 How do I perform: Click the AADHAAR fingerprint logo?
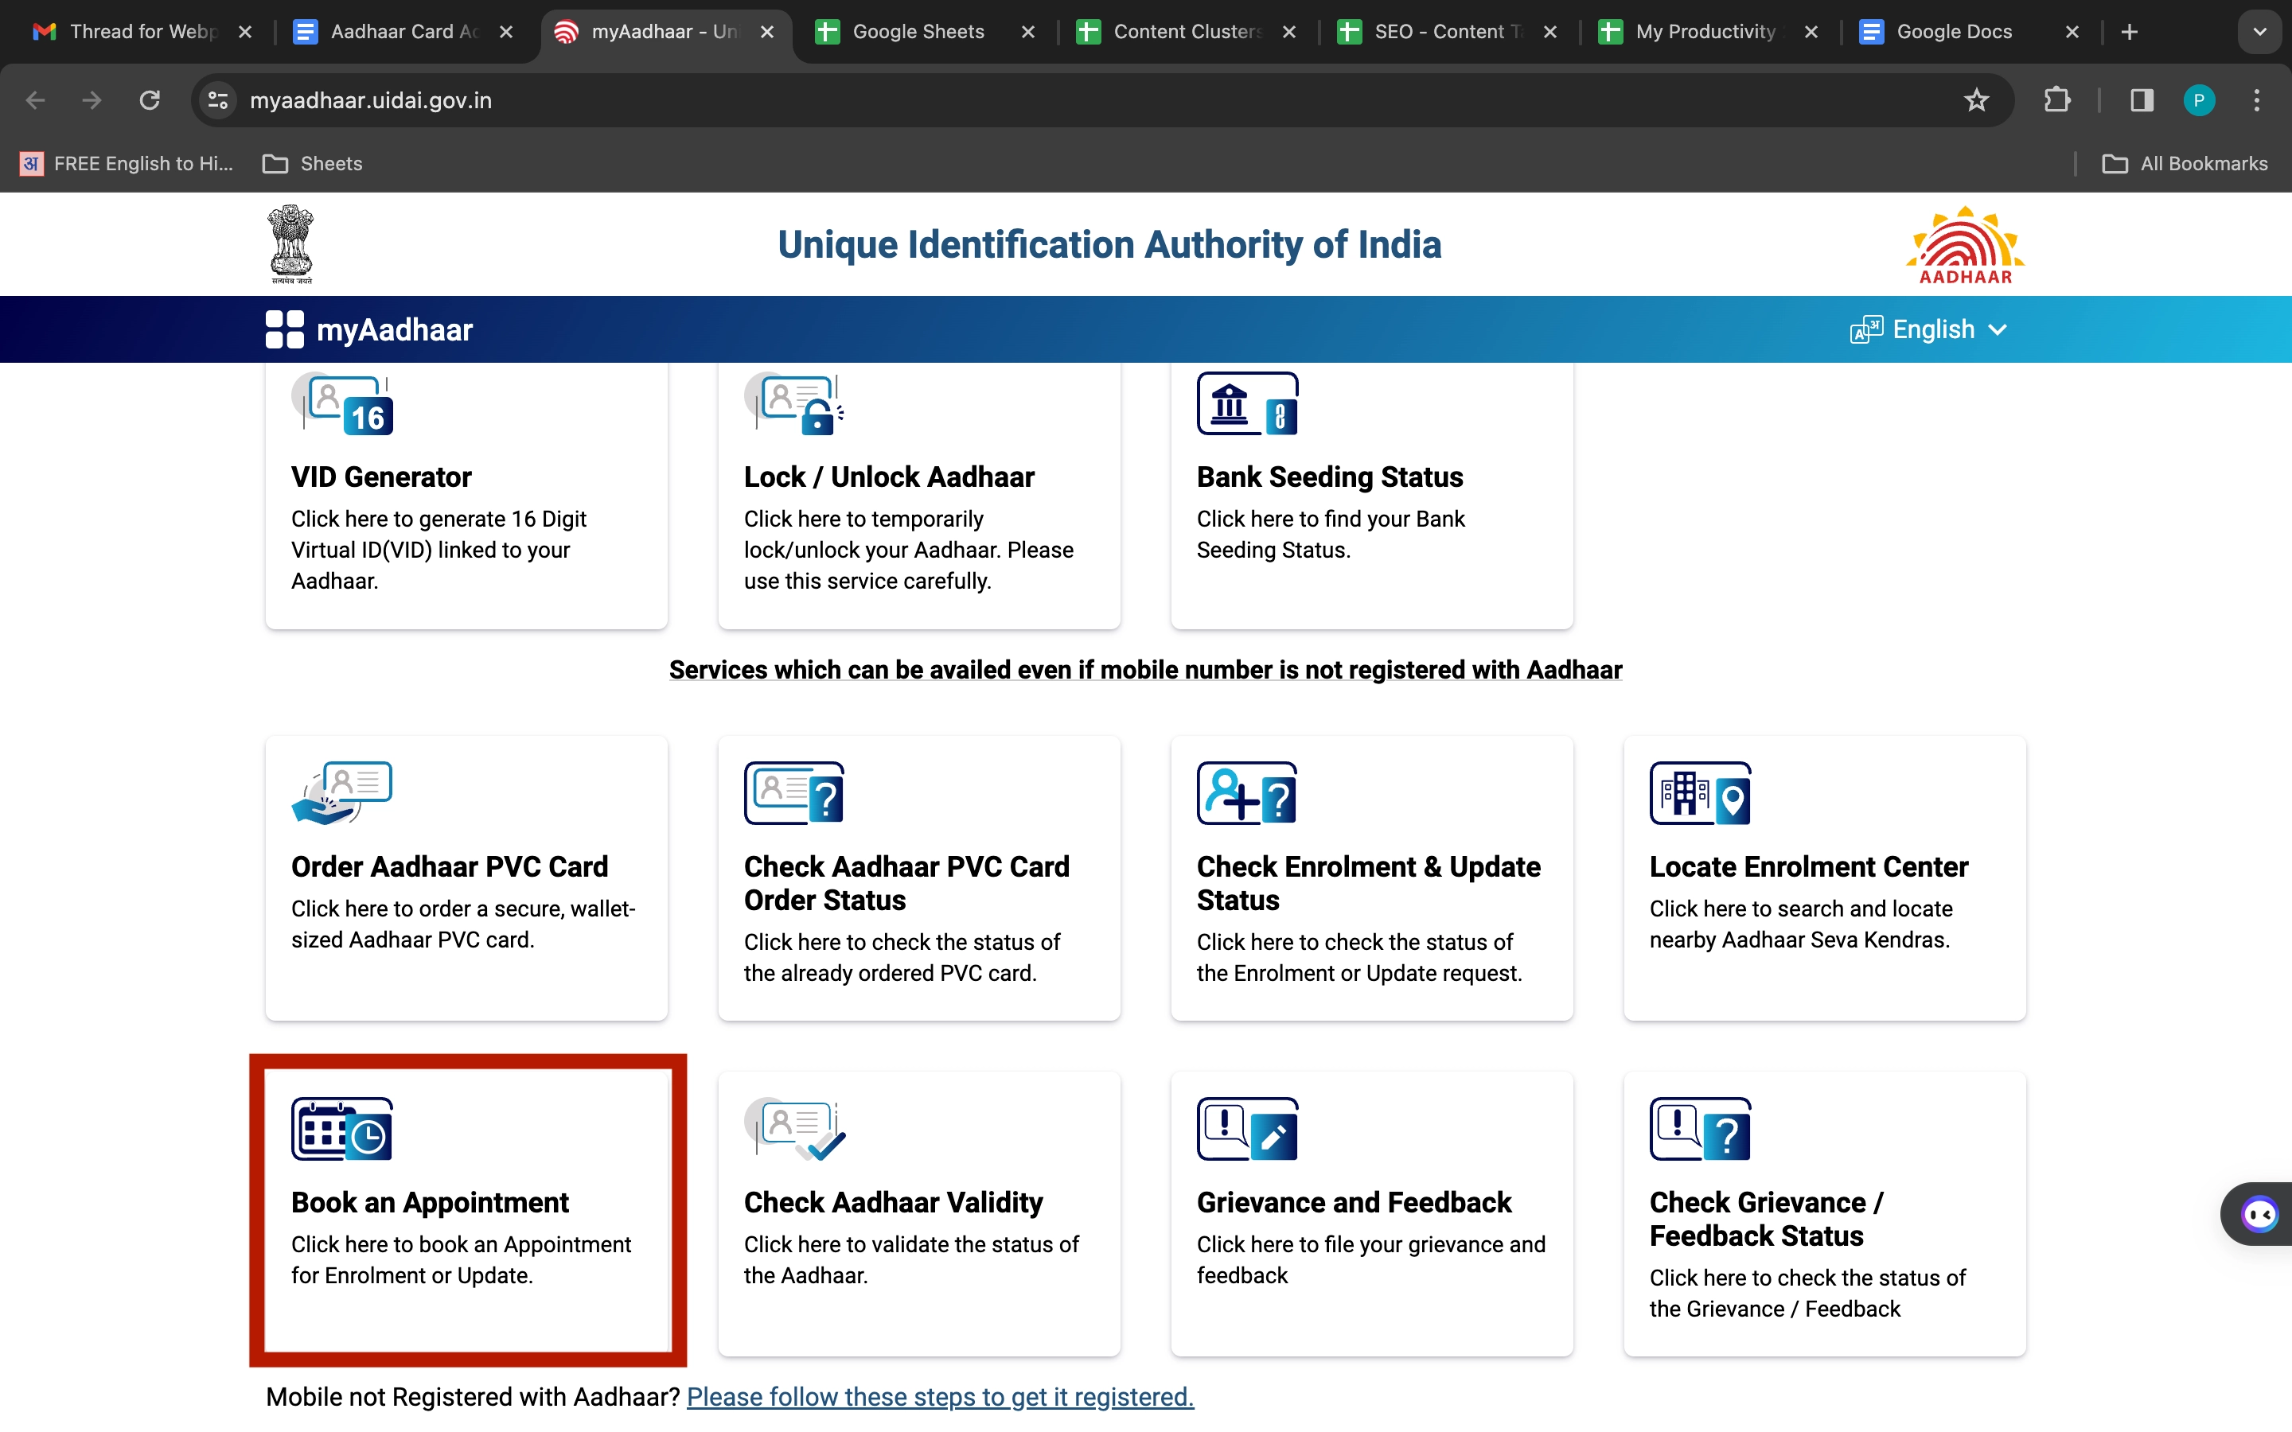[1963, 244]
